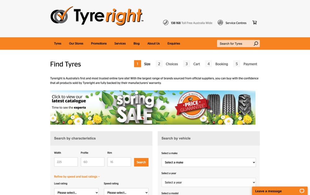Click the Find Tyres heading

(65, 64)
